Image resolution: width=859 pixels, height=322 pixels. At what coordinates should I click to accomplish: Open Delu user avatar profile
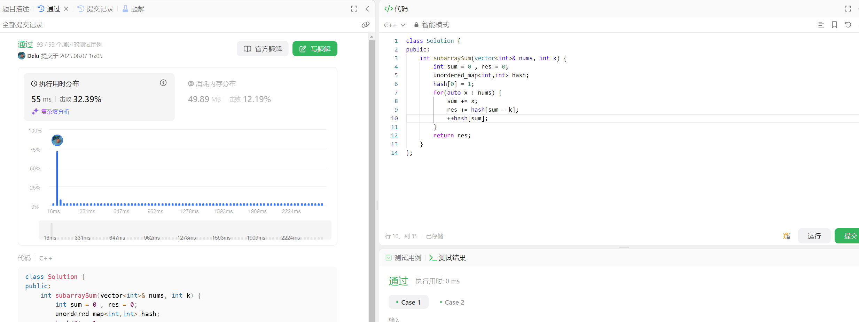(22, 56)
